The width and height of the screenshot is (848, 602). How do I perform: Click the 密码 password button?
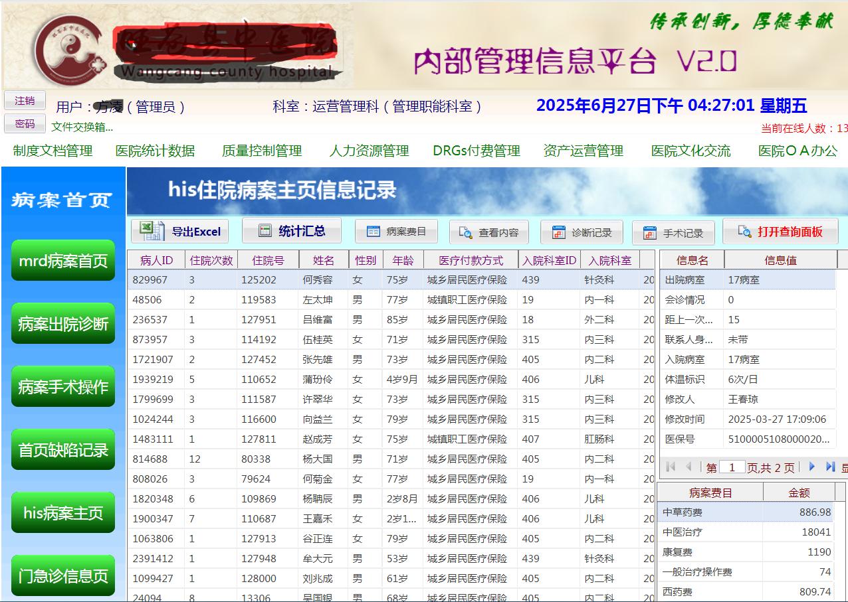[x=25, y=123]
